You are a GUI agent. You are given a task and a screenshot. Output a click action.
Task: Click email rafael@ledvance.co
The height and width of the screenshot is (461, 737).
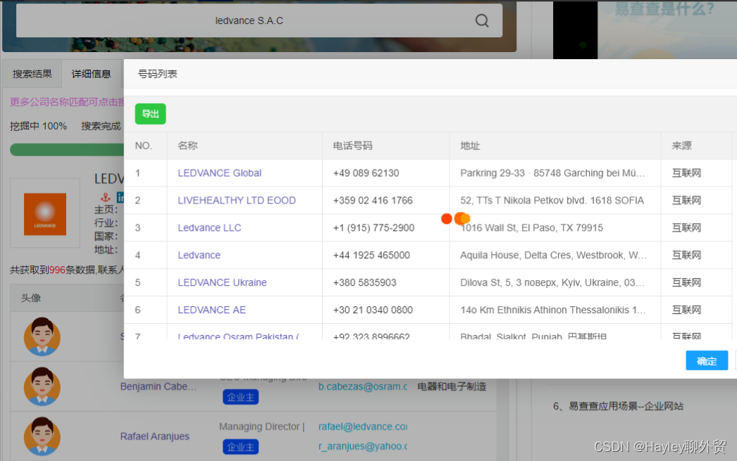coord(363,427)
